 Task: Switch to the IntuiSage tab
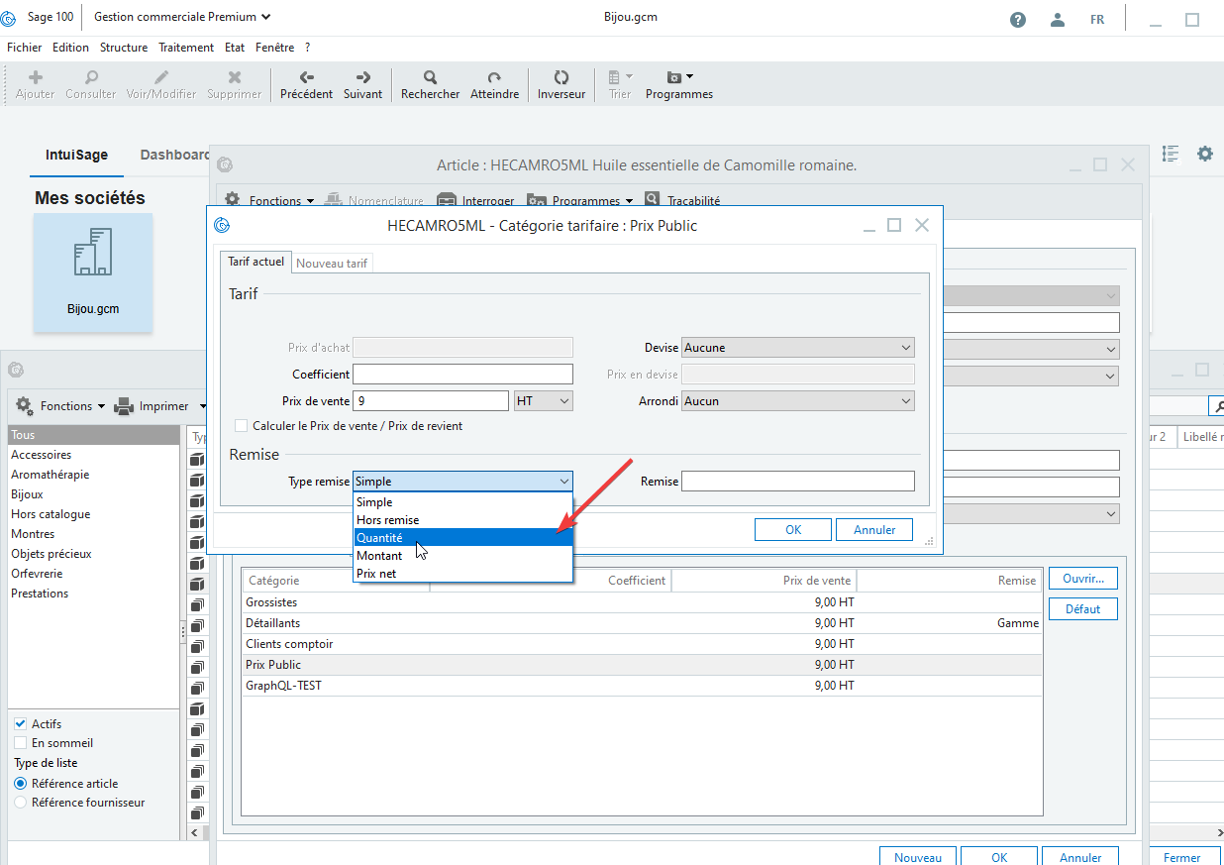(76, 155)
